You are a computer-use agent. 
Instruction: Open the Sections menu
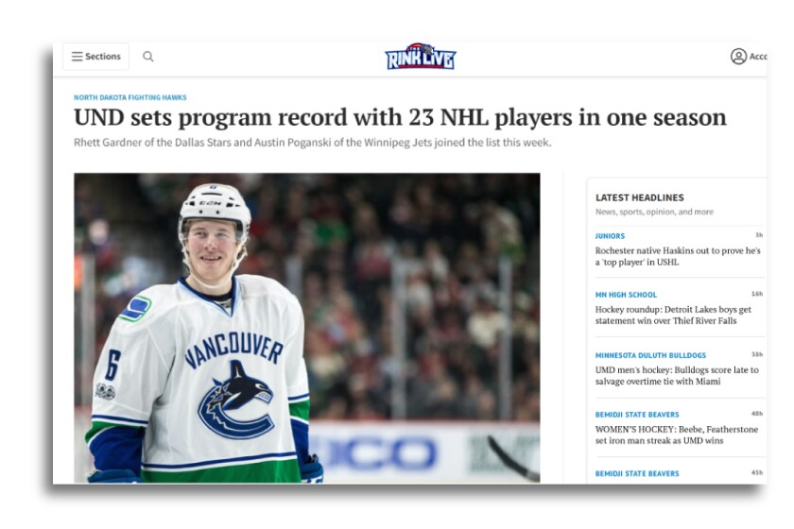95,56
